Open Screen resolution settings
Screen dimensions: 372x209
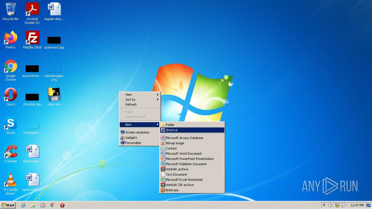tap(140, 132)
